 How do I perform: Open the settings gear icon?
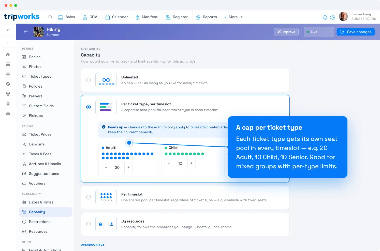point(333,17)
